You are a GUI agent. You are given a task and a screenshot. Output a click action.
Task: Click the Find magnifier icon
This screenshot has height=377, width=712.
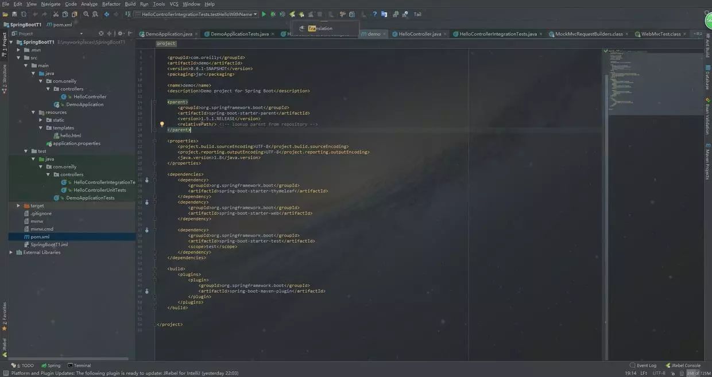pos(86,14)
